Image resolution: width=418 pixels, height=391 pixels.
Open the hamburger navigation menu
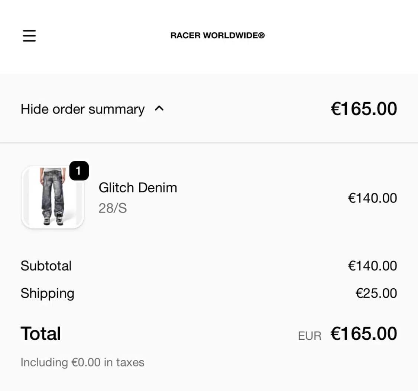tap(29, 35)
